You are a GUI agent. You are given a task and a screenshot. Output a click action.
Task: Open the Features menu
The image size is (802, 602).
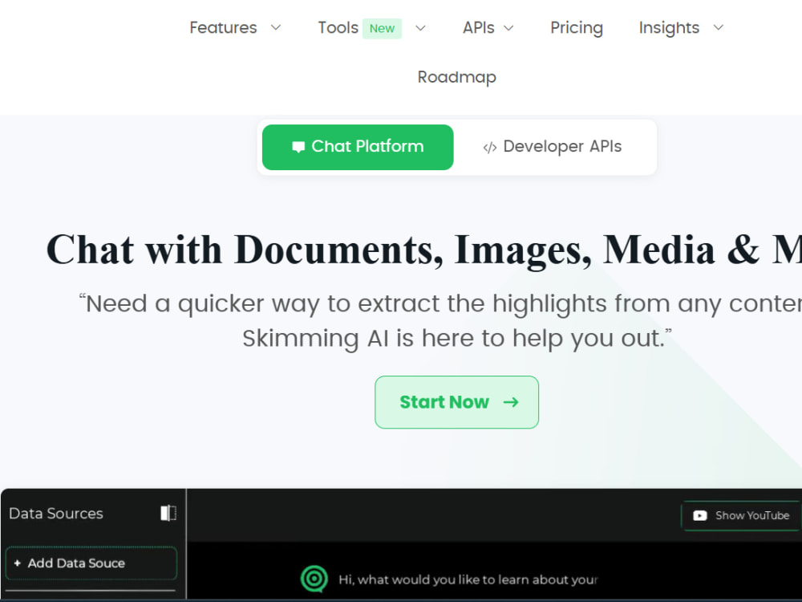click(223, 27)
